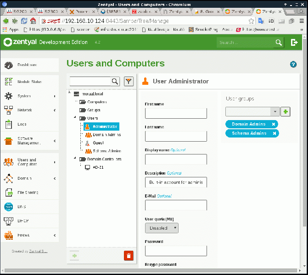Click browser reload button
The image size is (308, 275).
[24, 21]
